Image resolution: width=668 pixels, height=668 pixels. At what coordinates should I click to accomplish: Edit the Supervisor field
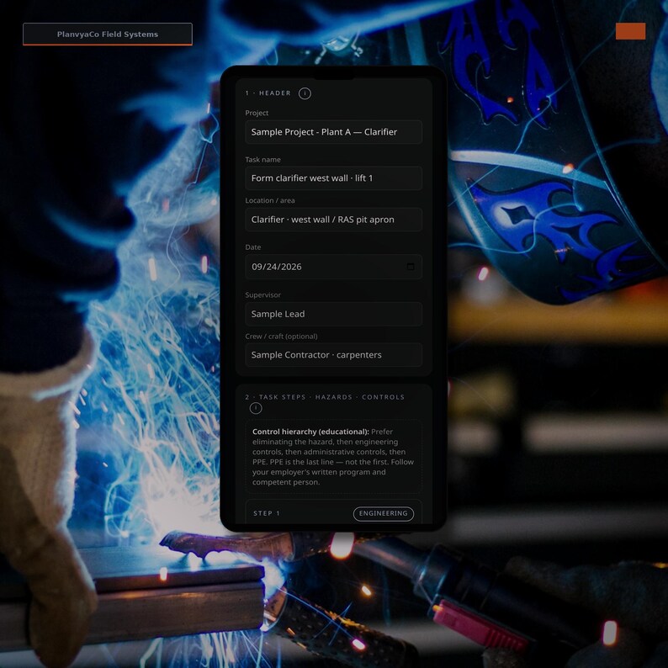pos(333,314)
